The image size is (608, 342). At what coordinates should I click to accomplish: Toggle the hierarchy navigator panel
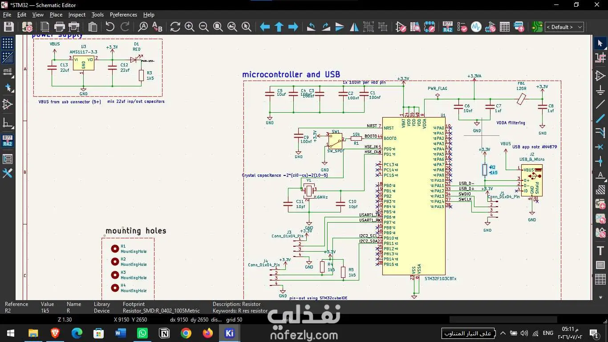click(x=8, y=159)
